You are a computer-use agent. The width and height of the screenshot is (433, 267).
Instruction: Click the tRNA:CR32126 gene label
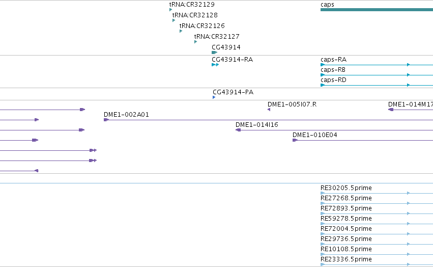click(202, 25)
